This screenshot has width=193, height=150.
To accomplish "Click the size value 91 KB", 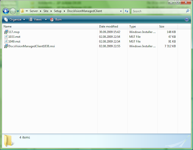I will [x=172, y=41].
